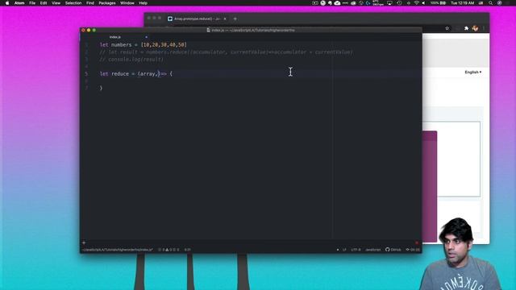Click the closing brace on line 7
The width and height of the screenshot is (516, 290).
pos(101,88)
